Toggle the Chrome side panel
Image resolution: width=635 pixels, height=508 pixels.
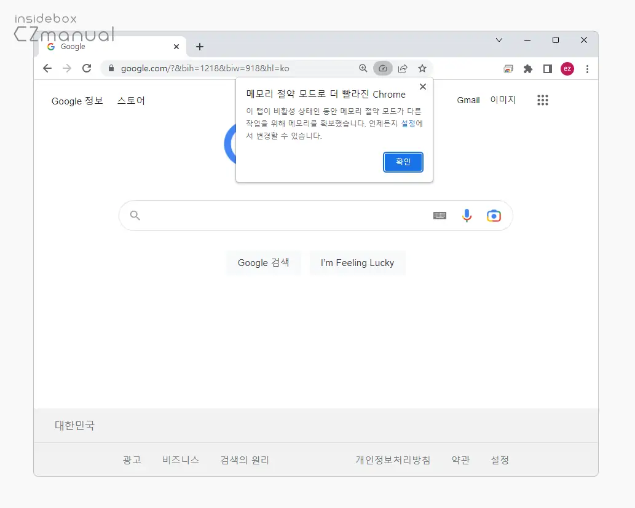pos(548,69)
